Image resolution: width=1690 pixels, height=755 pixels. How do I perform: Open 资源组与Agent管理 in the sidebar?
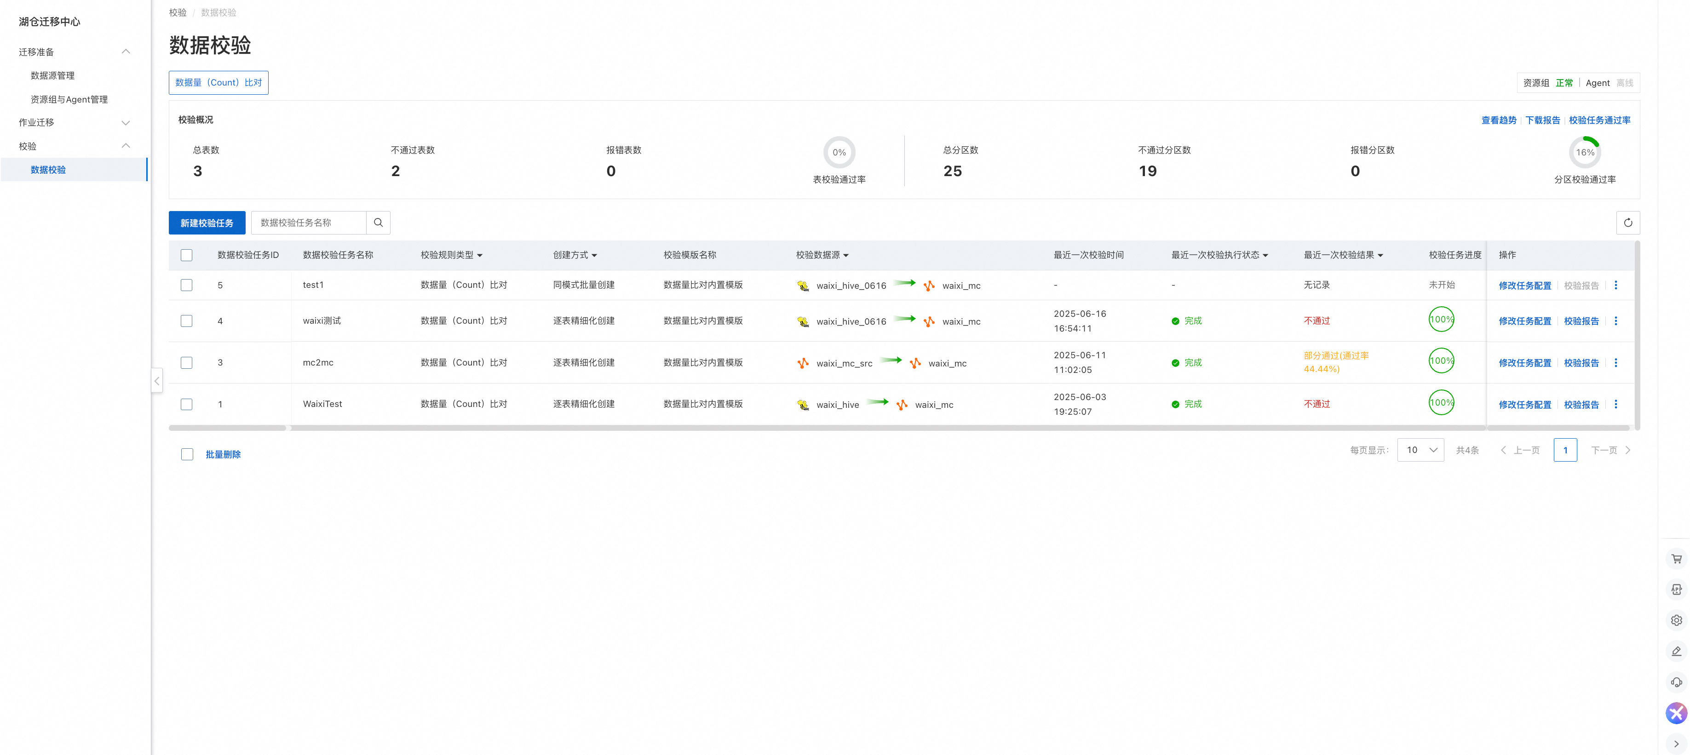coord(69,99)
